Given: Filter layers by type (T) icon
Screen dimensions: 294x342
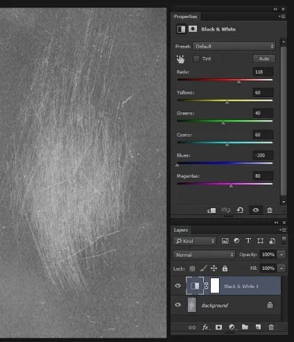Looking at the screenshot, I should 248,241.
